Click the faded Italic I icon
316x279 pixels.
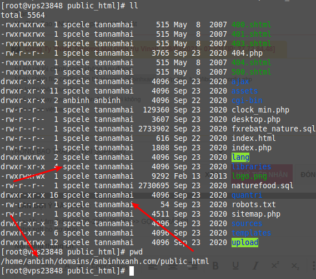coord(255,266)
